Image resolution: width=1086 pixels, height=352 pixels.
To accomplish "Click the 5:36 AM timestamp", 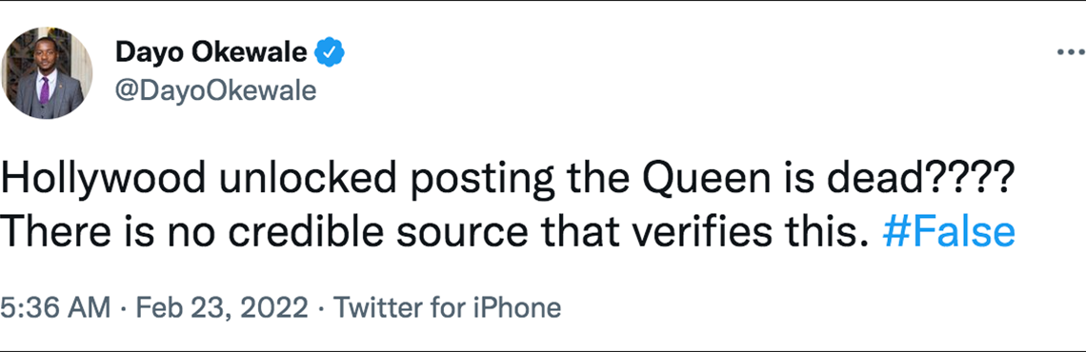I will 55,307.
